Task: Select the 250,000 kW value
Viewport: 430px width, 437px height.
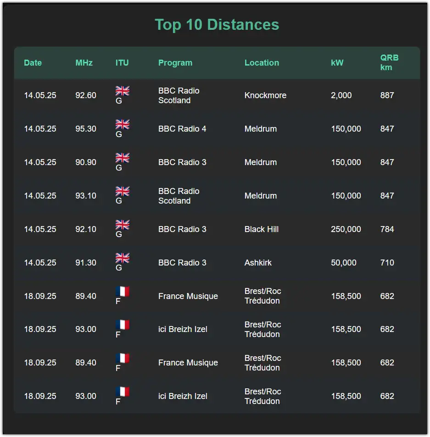Action: pos(346,229)
